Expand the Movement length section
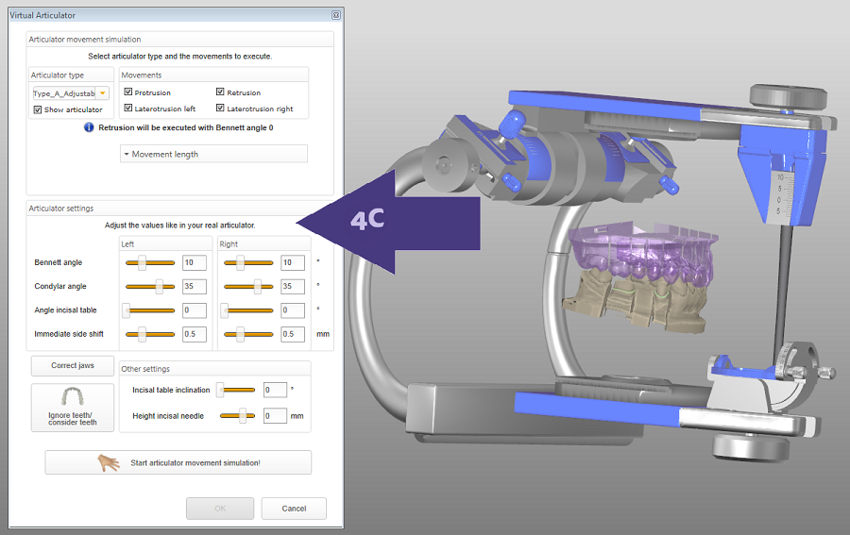The height and width of the screenshot is (535, 850). [213, 154]
